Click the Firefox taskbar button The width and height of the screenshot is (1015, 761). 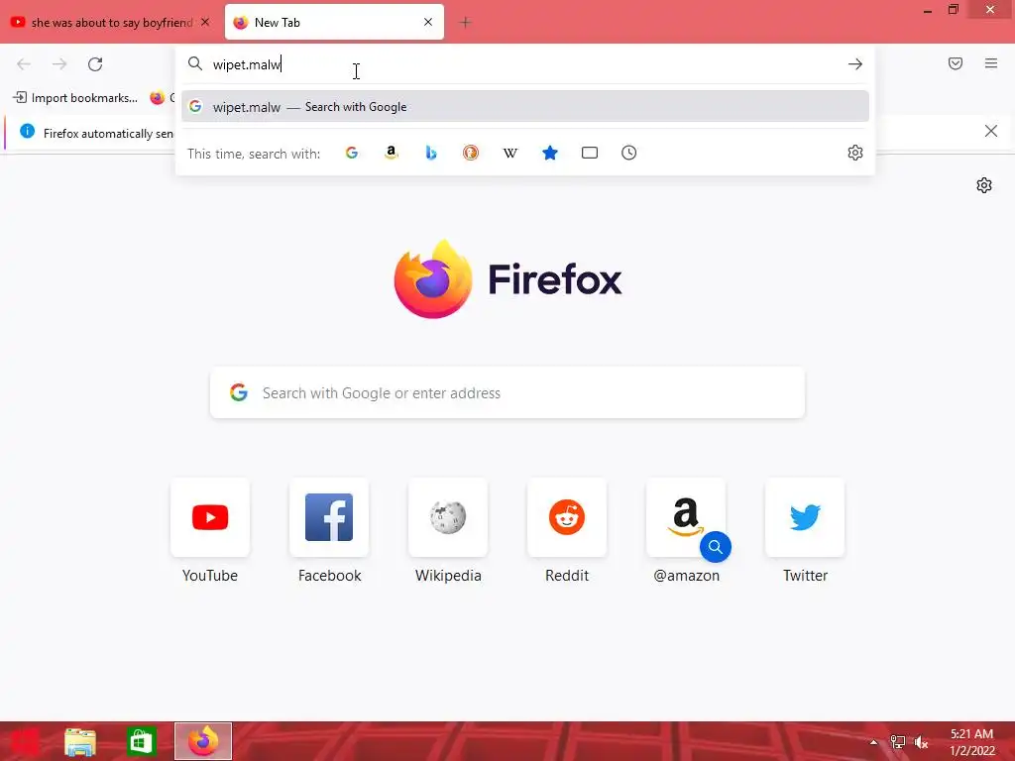pos(203,741)
